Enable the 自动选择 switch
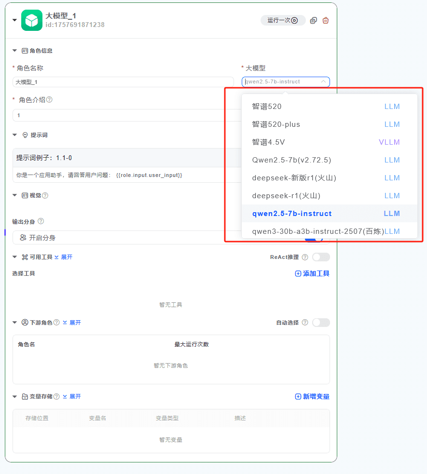427x474 pixels. point(321,323)
